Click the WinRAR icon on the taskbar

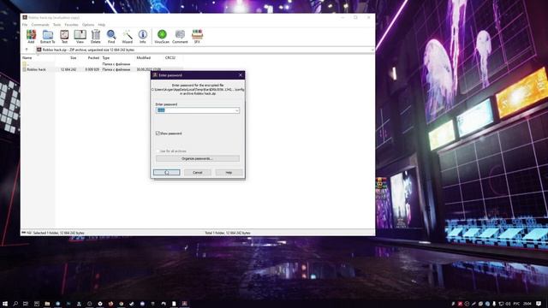(185, 304)
